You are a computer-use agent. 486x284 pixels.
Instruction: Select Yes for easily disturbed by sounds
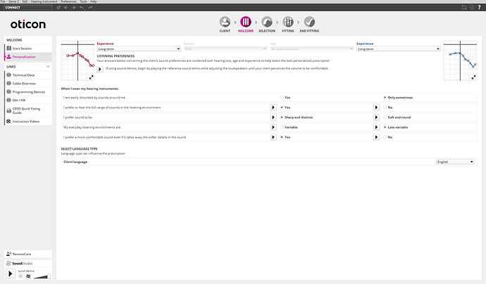coord(282,98)
